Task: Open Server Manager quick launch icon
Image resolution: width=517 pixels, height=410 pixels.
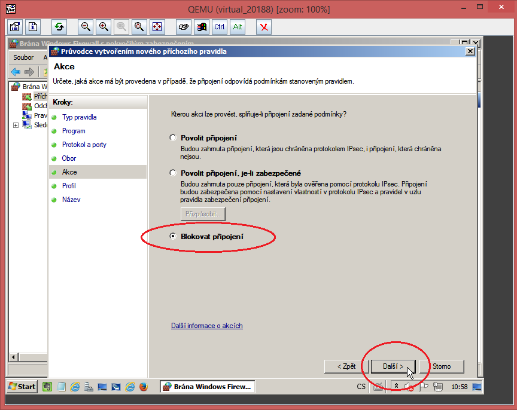Action: pyautogui.click(x=89, y=386)
